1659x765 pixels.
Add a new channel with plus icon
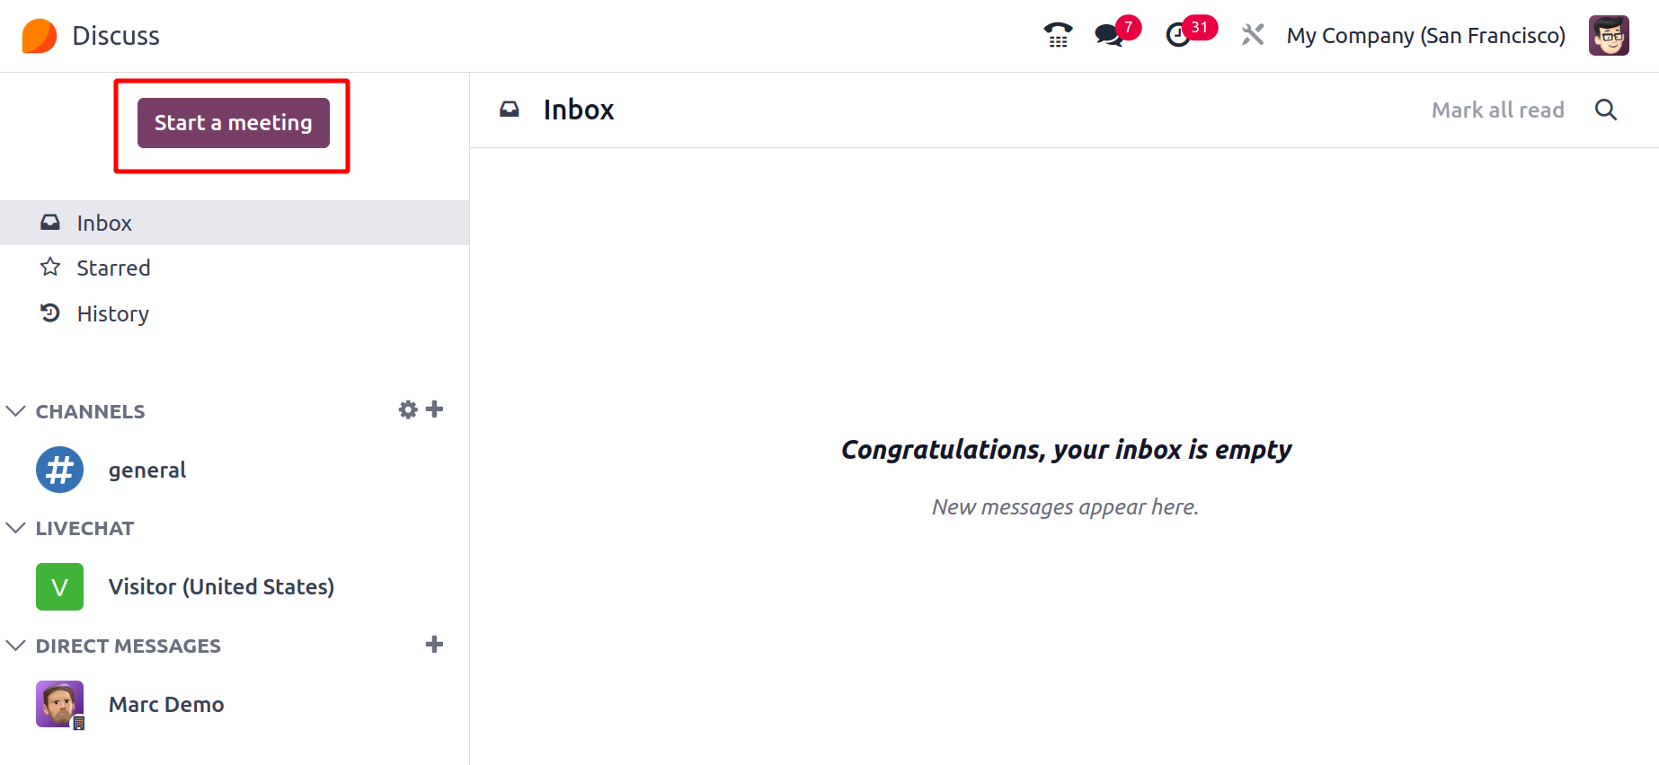(435, 410)
